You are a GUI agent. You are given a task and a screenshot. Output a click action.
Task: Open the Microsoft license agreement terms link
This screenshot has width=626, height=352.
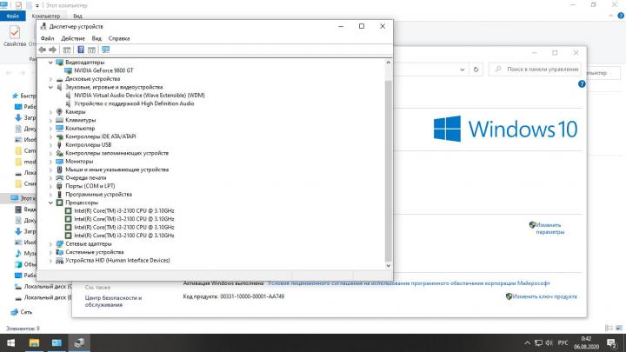pos(409,283)
